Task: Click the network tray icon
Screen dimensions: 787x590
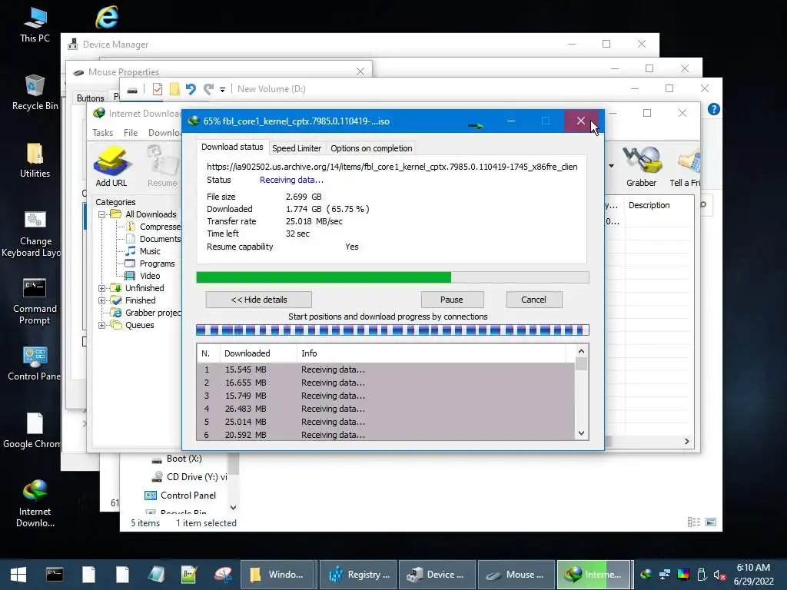Action: pos(665,575)
